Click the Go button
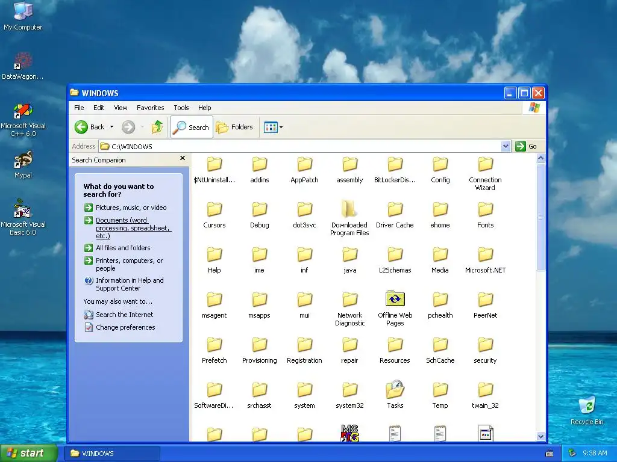This screenshot has height=462, width=617. (x=526, y=146)
